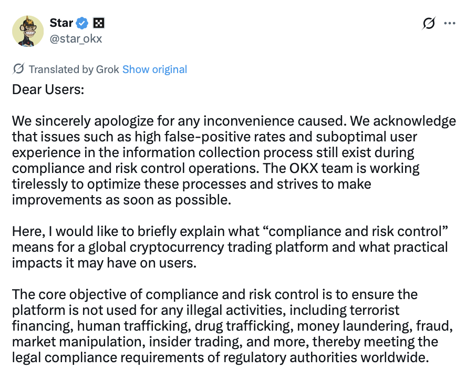The width and height of the screenshot is (466, 369).
Task: Open Star's ape profile avatar
Action: pyautogui.click(x=28, y=30)
